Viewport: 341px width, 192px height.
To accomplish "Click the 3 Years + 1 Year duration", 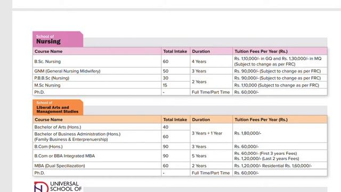I will [x=207, y=133].
